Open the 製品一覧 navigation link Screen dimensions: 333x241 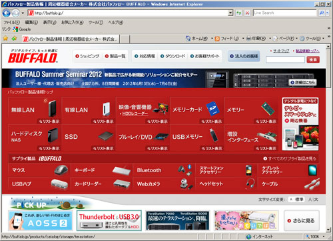coord(115,56)
